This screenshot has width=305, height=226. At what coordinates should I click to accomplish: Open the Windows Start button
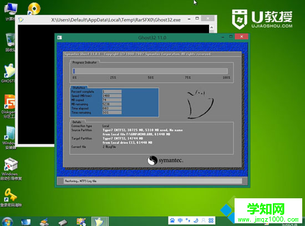coord(7,222)
